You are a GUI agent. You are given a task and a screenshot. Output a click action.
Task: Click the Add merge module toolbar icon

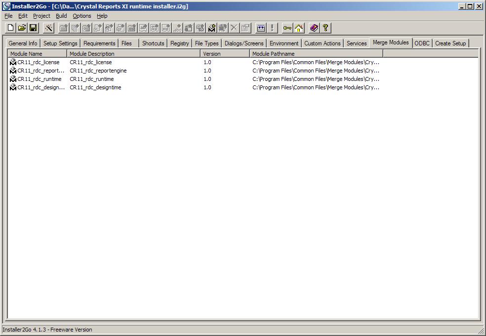(211, 28)
